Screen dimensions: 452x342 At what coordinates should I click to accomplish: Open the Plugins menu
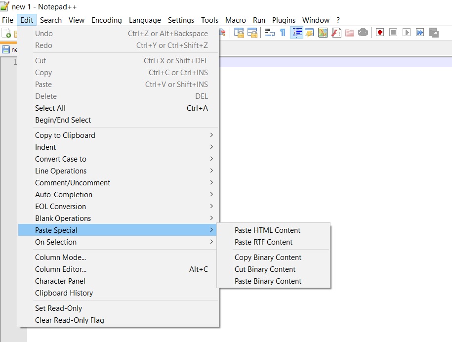284,20
